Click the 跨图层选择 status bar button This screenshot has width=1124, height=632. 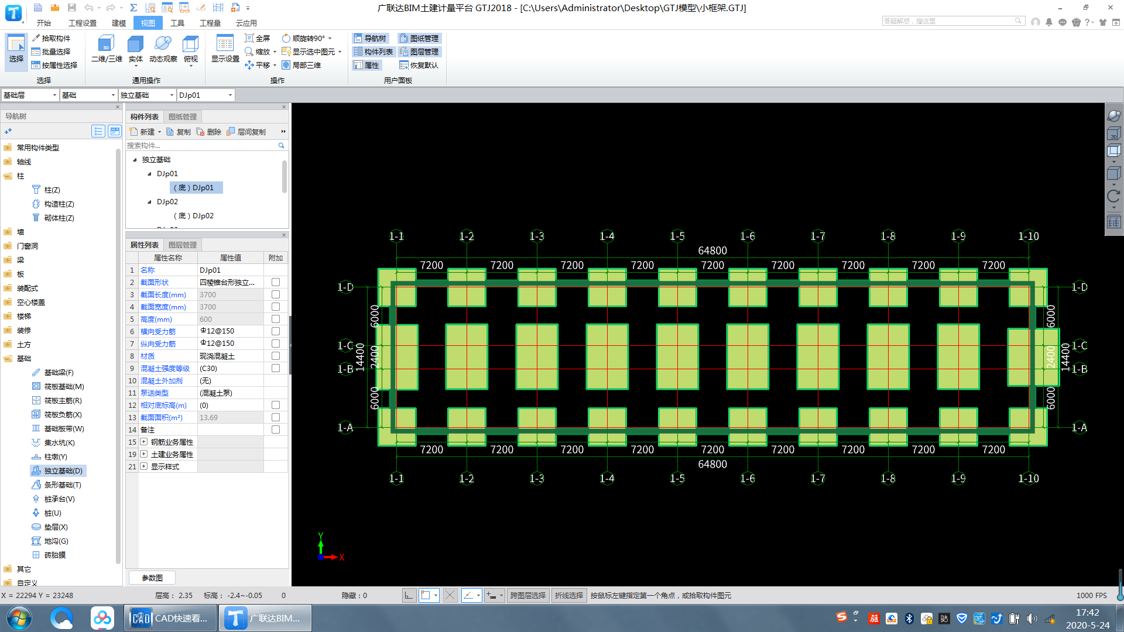(527, 595)
